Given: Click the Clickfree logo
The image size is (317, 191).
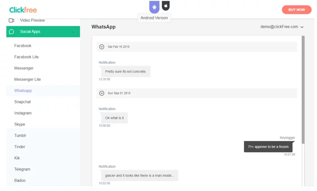Looking at the screenshot, I should point(23,10).
